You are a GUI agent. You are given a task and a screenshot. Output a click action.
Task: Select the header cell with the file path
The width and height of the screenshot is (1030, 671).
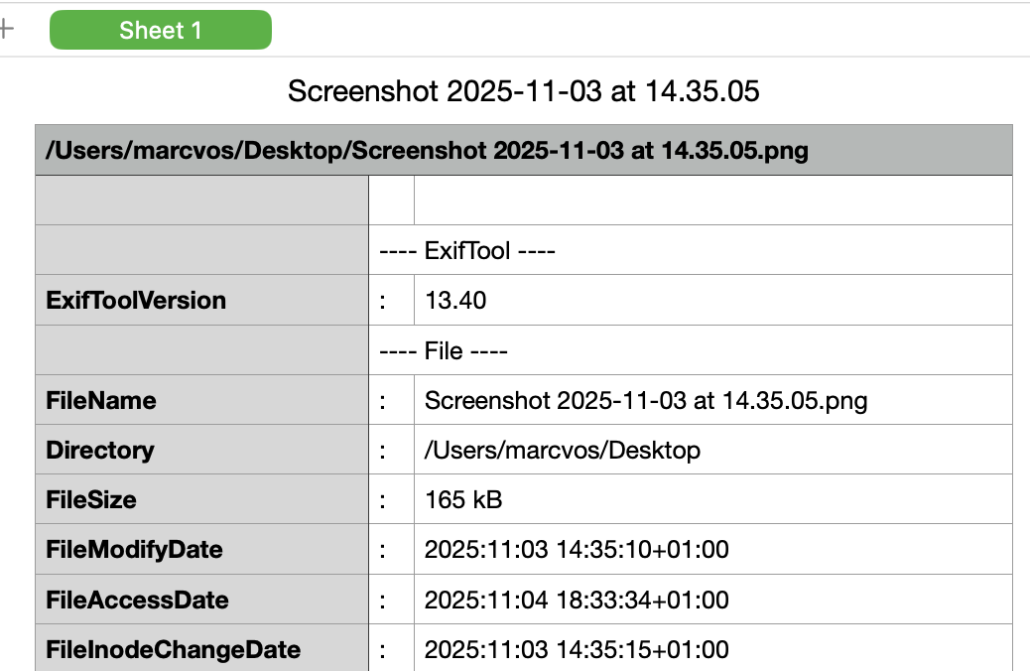click(x=427, y=150)
